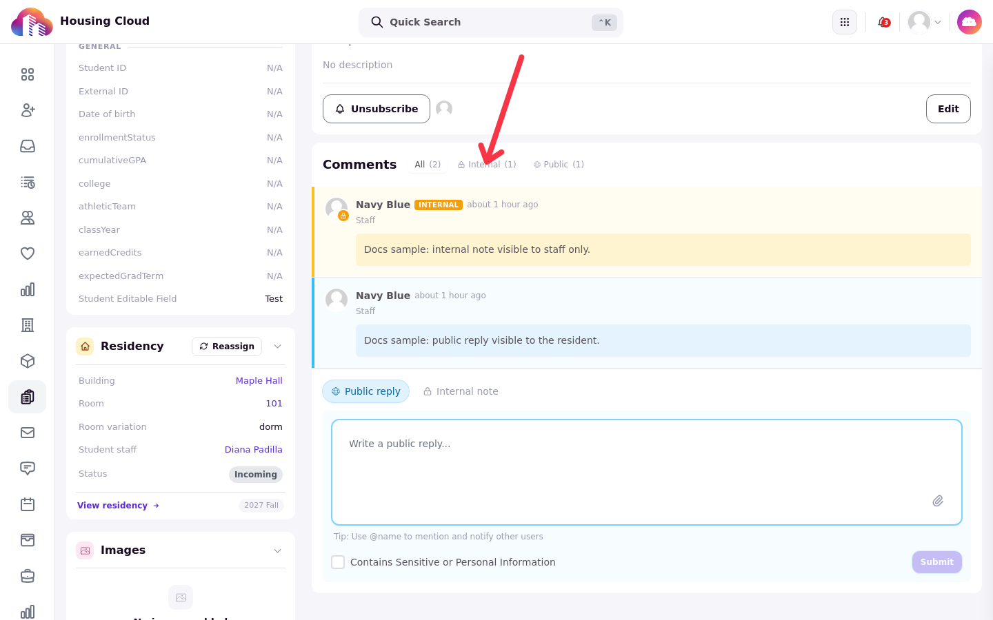Collapse the Residency section chevron
This screenshot has height=620, width=993.
tap(278, 347)
